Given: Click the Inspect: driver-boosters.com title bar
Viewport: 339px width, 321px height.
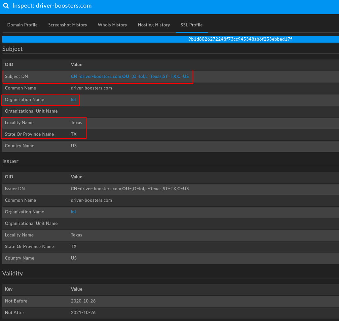Looking at the screenshot, I should click(x=52, y=6).
